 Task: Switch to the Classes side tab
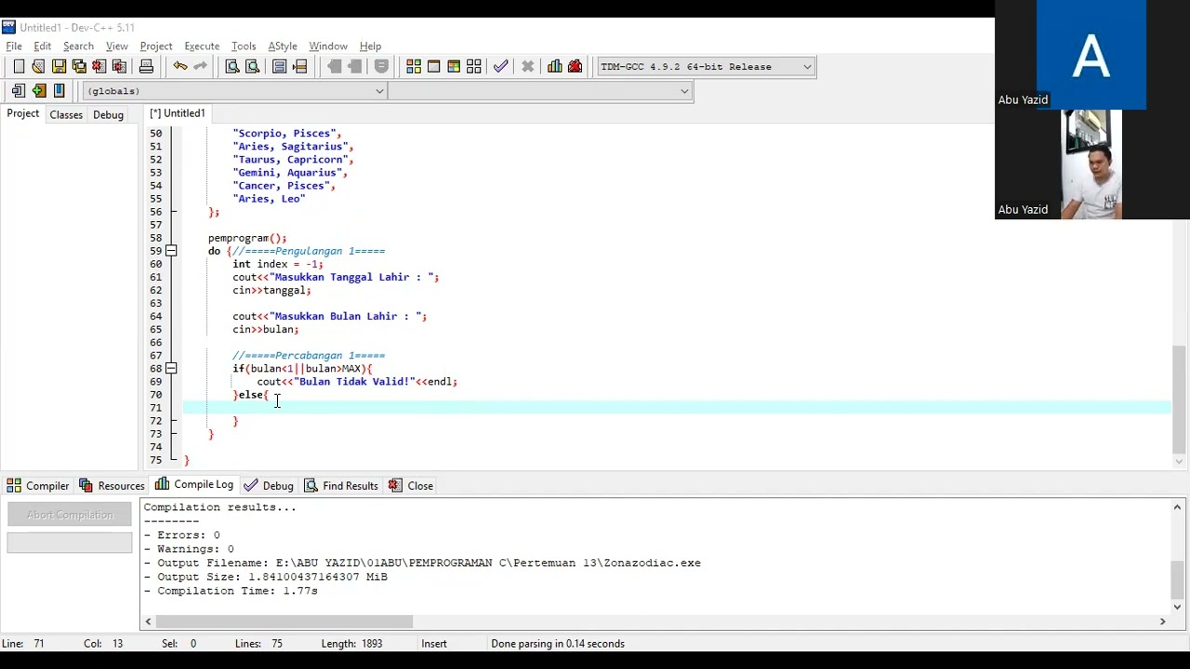[x=66, y=114]
